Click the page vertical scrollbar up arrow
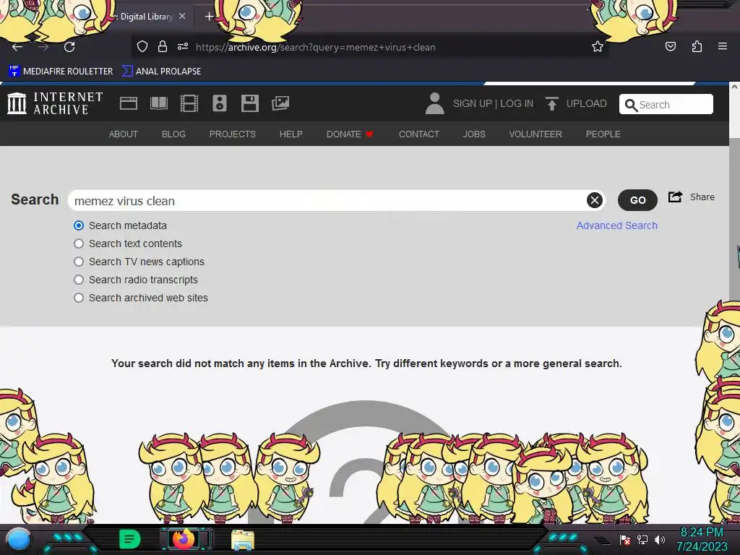 pos(734,87)
